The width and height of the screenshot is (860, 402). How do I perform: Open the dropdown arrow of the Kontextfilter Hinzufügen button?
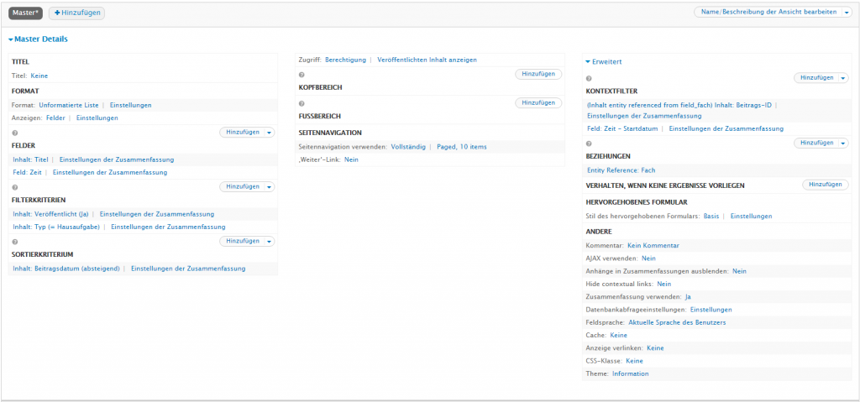(842, 78)
